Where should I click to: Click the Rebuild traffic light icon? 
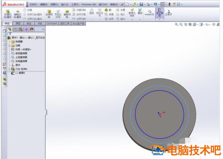169,4
